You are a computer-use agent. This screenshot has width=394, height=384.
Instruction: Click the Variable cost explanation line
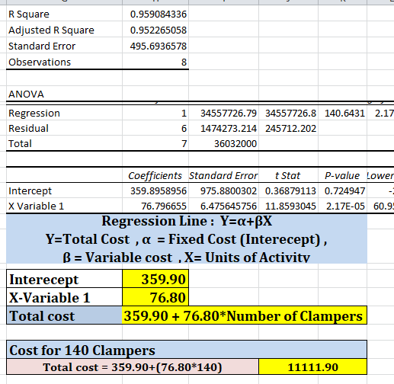click(x=186, y=258)
